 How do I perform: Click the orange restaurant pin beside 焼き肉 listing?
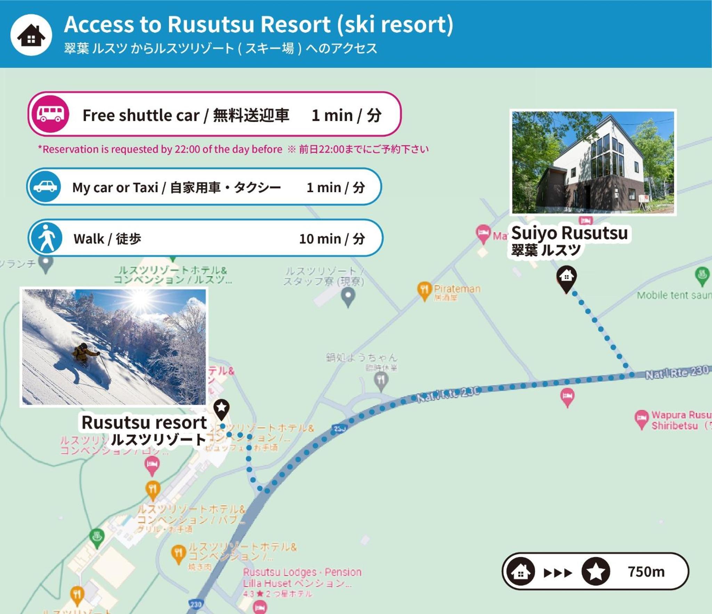click(178, 555)
